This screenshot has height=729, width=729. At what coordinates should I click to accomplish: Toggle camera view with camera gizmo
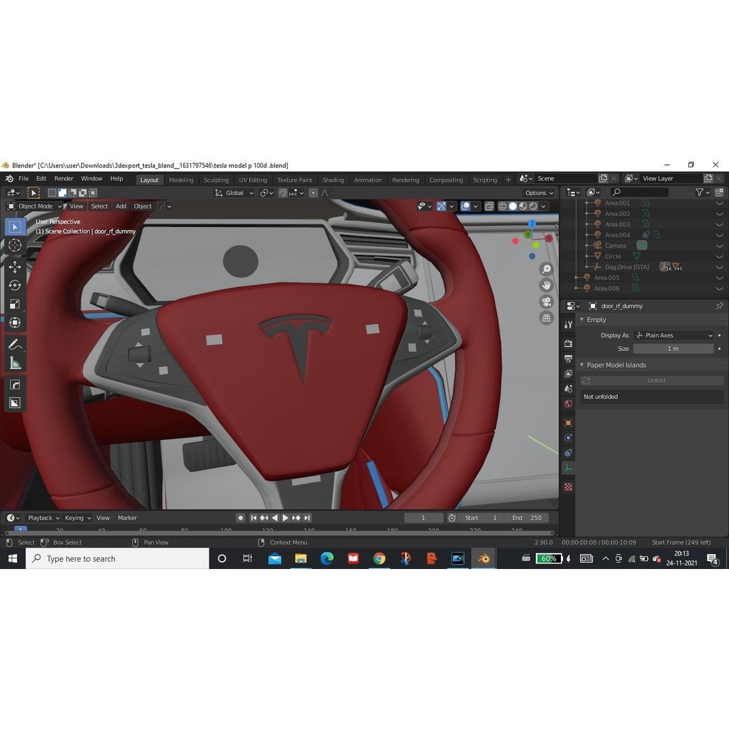[x=546, y=302]
